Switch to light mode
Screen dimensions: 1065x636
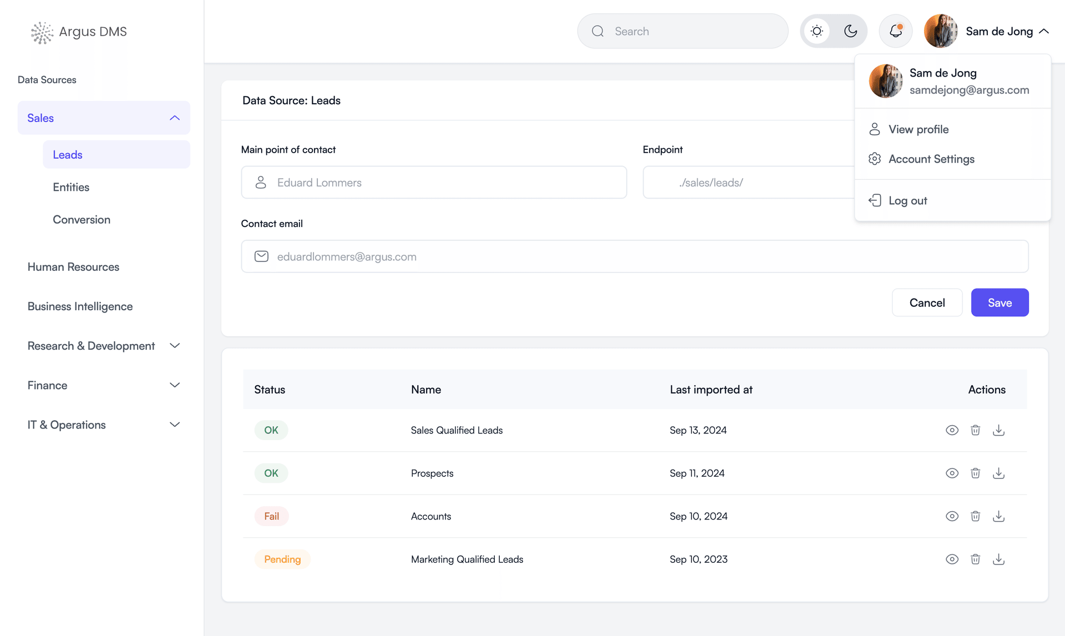(816, 31)
